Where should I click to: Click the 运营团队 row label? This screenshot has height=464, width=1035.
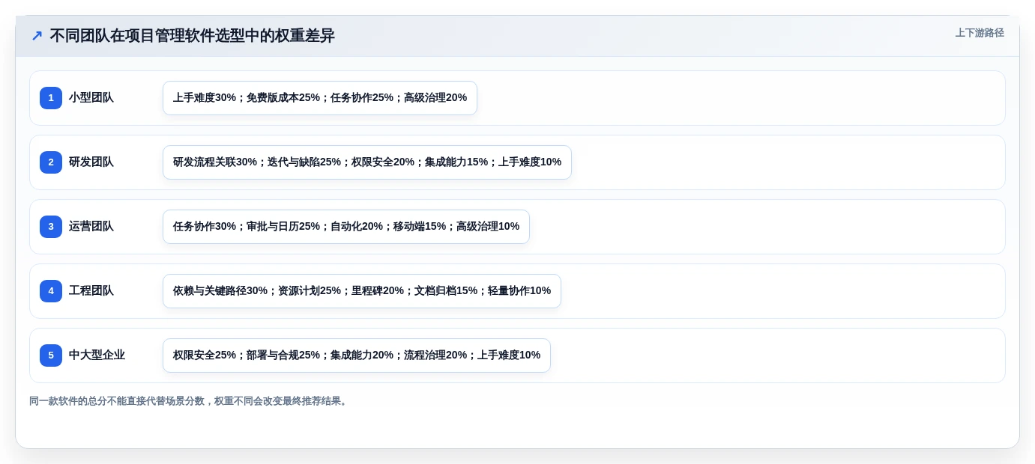(x=91, y=227)
